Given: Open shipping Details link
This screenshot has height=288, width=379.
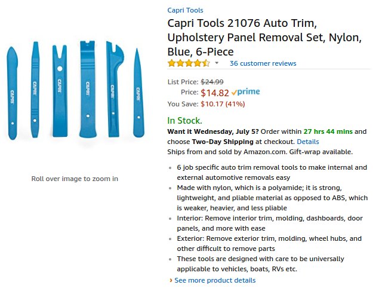Looking at the screenshot, I should [308, 142].
